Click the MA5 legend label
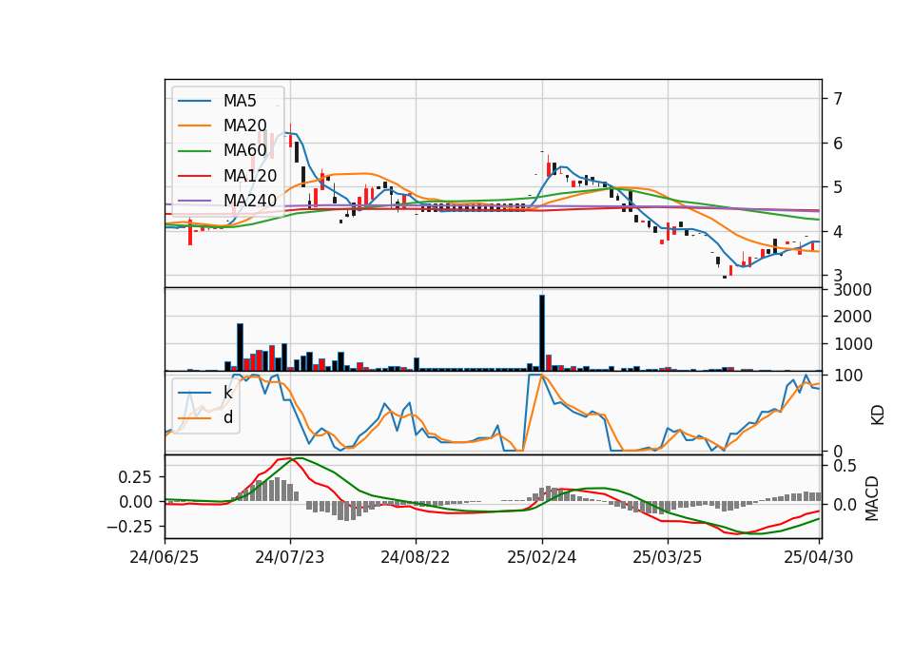This screenshot has width=913, height=656. (240, 101)
